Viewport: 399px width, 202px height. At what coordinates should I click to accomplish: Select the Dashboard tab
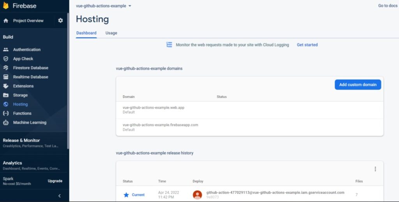86,33
